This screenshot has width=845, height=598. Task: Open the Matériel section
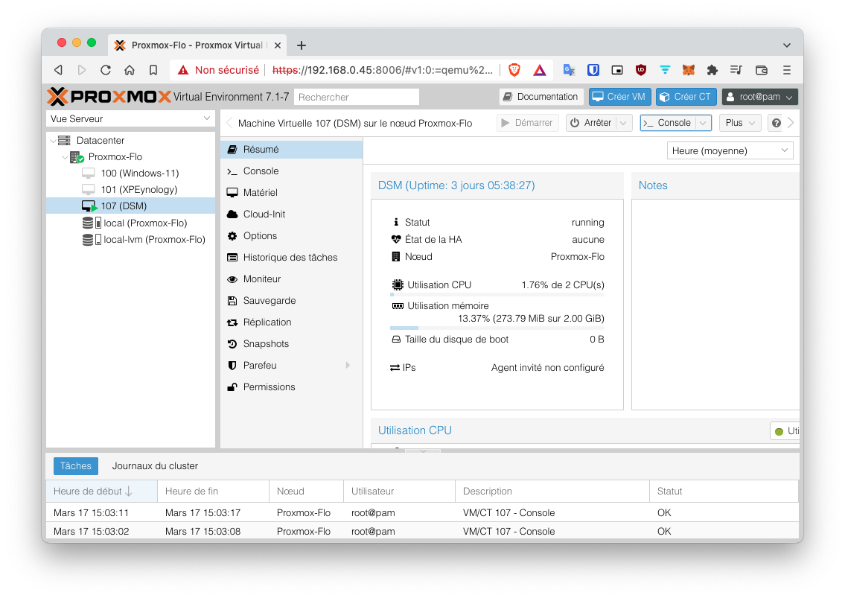[x=292, y=192]
